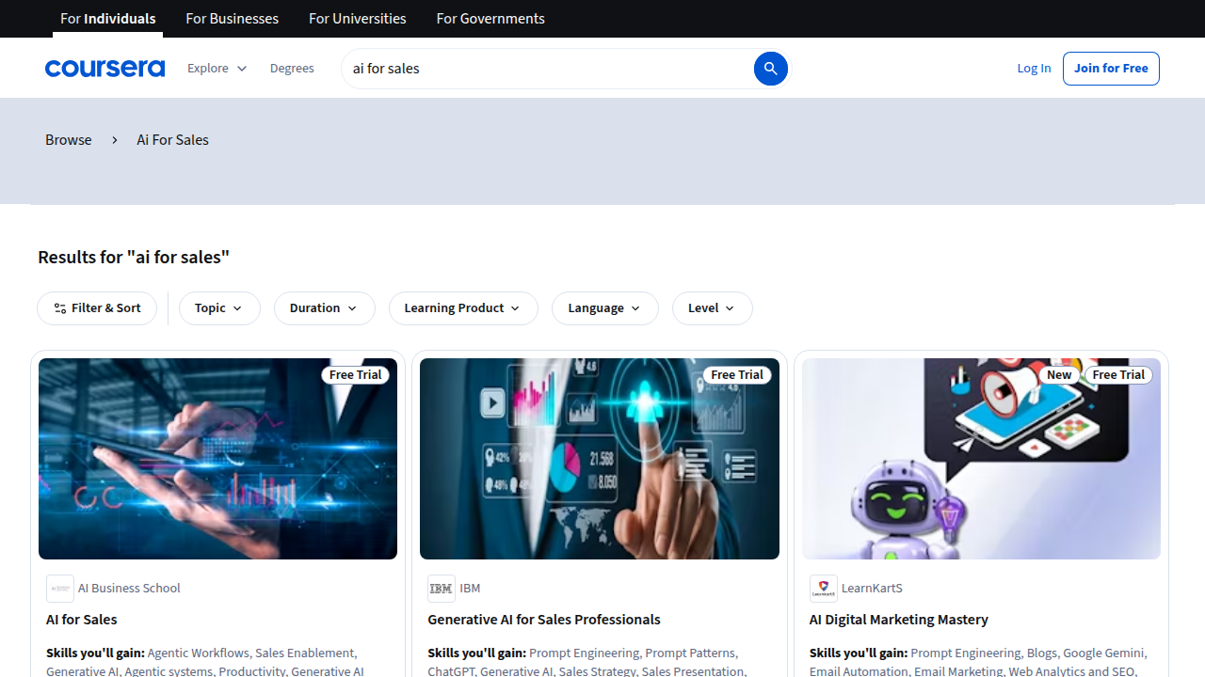Click the AI Business School logo icon
This screenshot has width=1205, height=677.
(60, 589)
